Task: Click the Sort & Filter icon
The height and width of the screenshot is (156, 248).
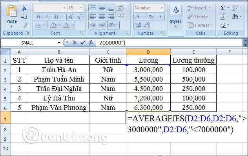Action: click(235, 7)
